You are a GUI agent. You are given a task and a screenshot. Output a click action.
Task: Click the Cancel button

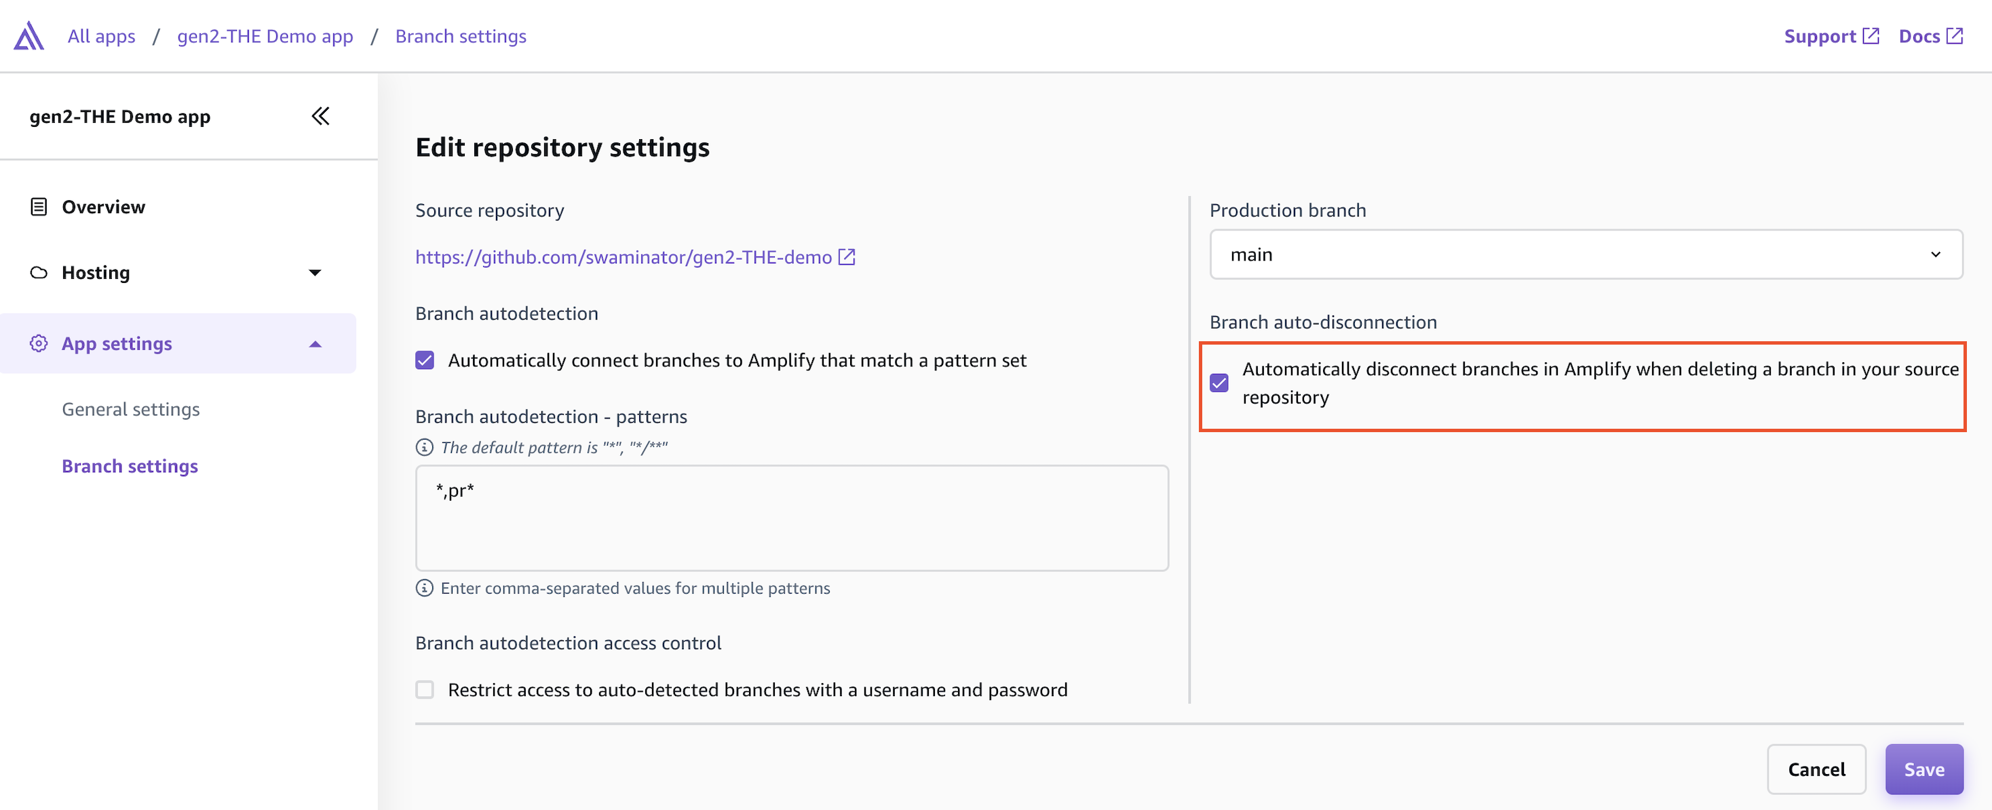tap(1816, 769)
